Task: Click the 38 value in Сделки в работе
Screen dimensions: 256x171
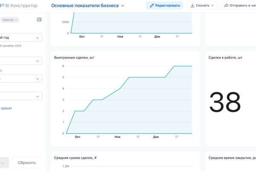Action: (225, 102)
